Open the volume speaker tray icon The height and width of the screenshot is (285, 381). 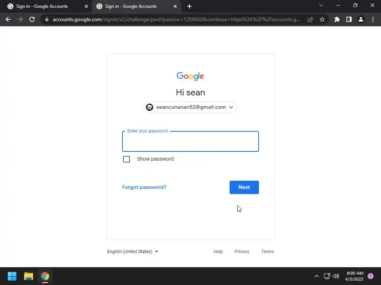click(x=336, y=276)
